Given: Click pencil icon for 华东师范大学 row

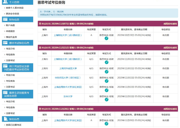Looking at the screenshot, I should [x=106, y=81].
